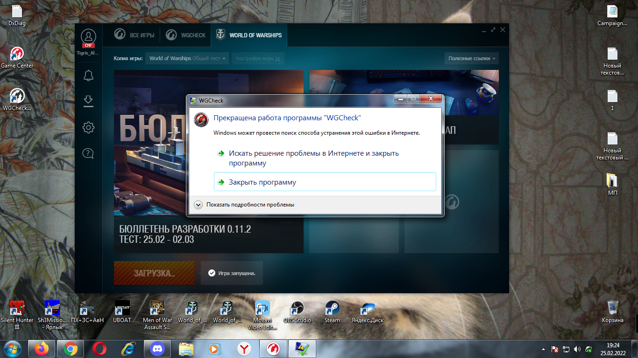Screen dimensions: 638x358
Task: Open Yandex Browser from the taskbar
Action: 244,348
